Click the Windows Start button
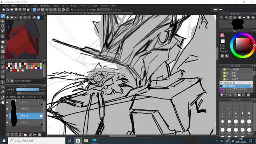Screen dimensions: 256x144 tap(4, 141)
